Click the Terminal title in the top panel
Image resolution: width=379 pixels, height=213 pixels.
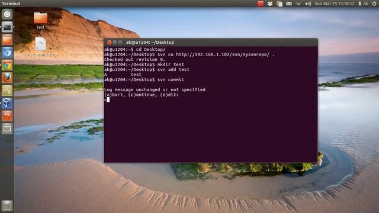click(11, 4)
